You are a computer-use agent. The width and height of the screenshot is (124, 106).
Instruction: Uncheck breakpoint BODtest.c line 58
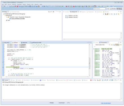coord(66,16)
